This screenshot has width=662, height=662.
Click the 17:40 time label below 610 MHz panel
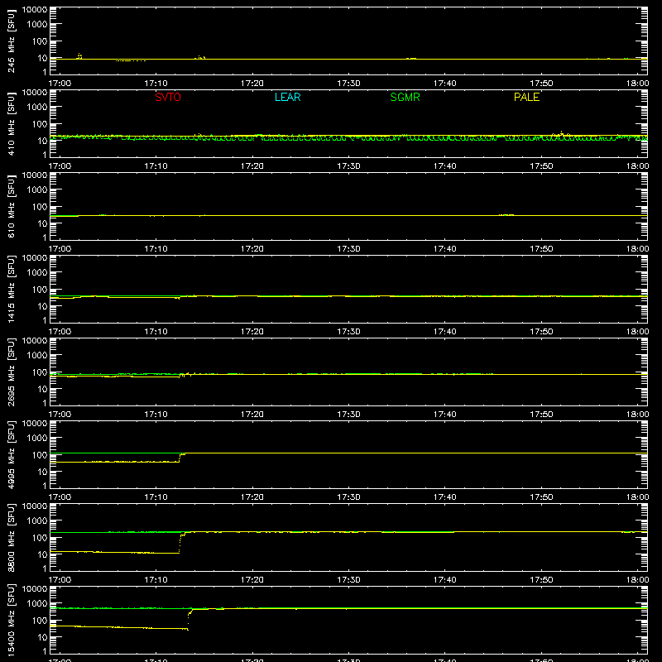click(x=444, y=249)
